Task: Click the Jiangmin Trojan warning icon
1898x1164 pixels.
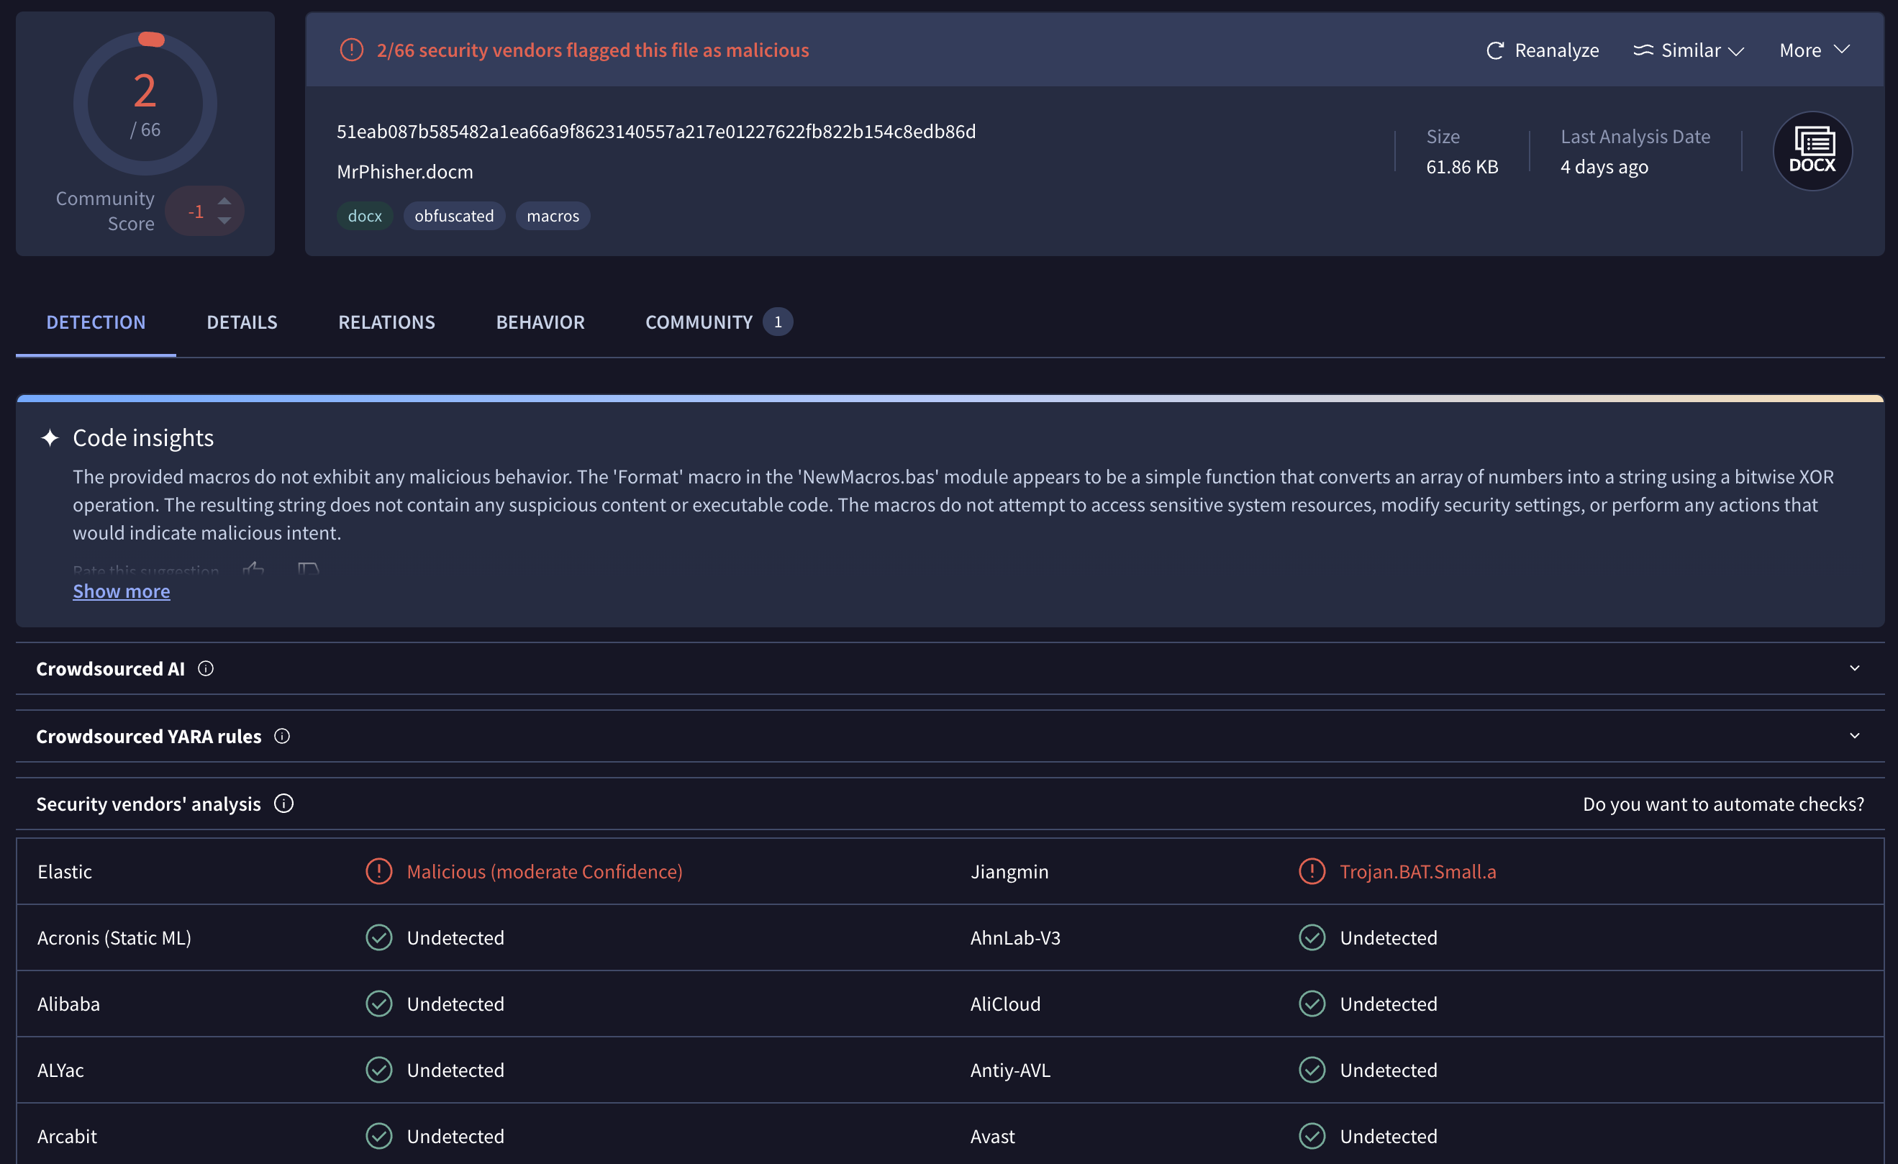Action: click(x=1311, y=871)
